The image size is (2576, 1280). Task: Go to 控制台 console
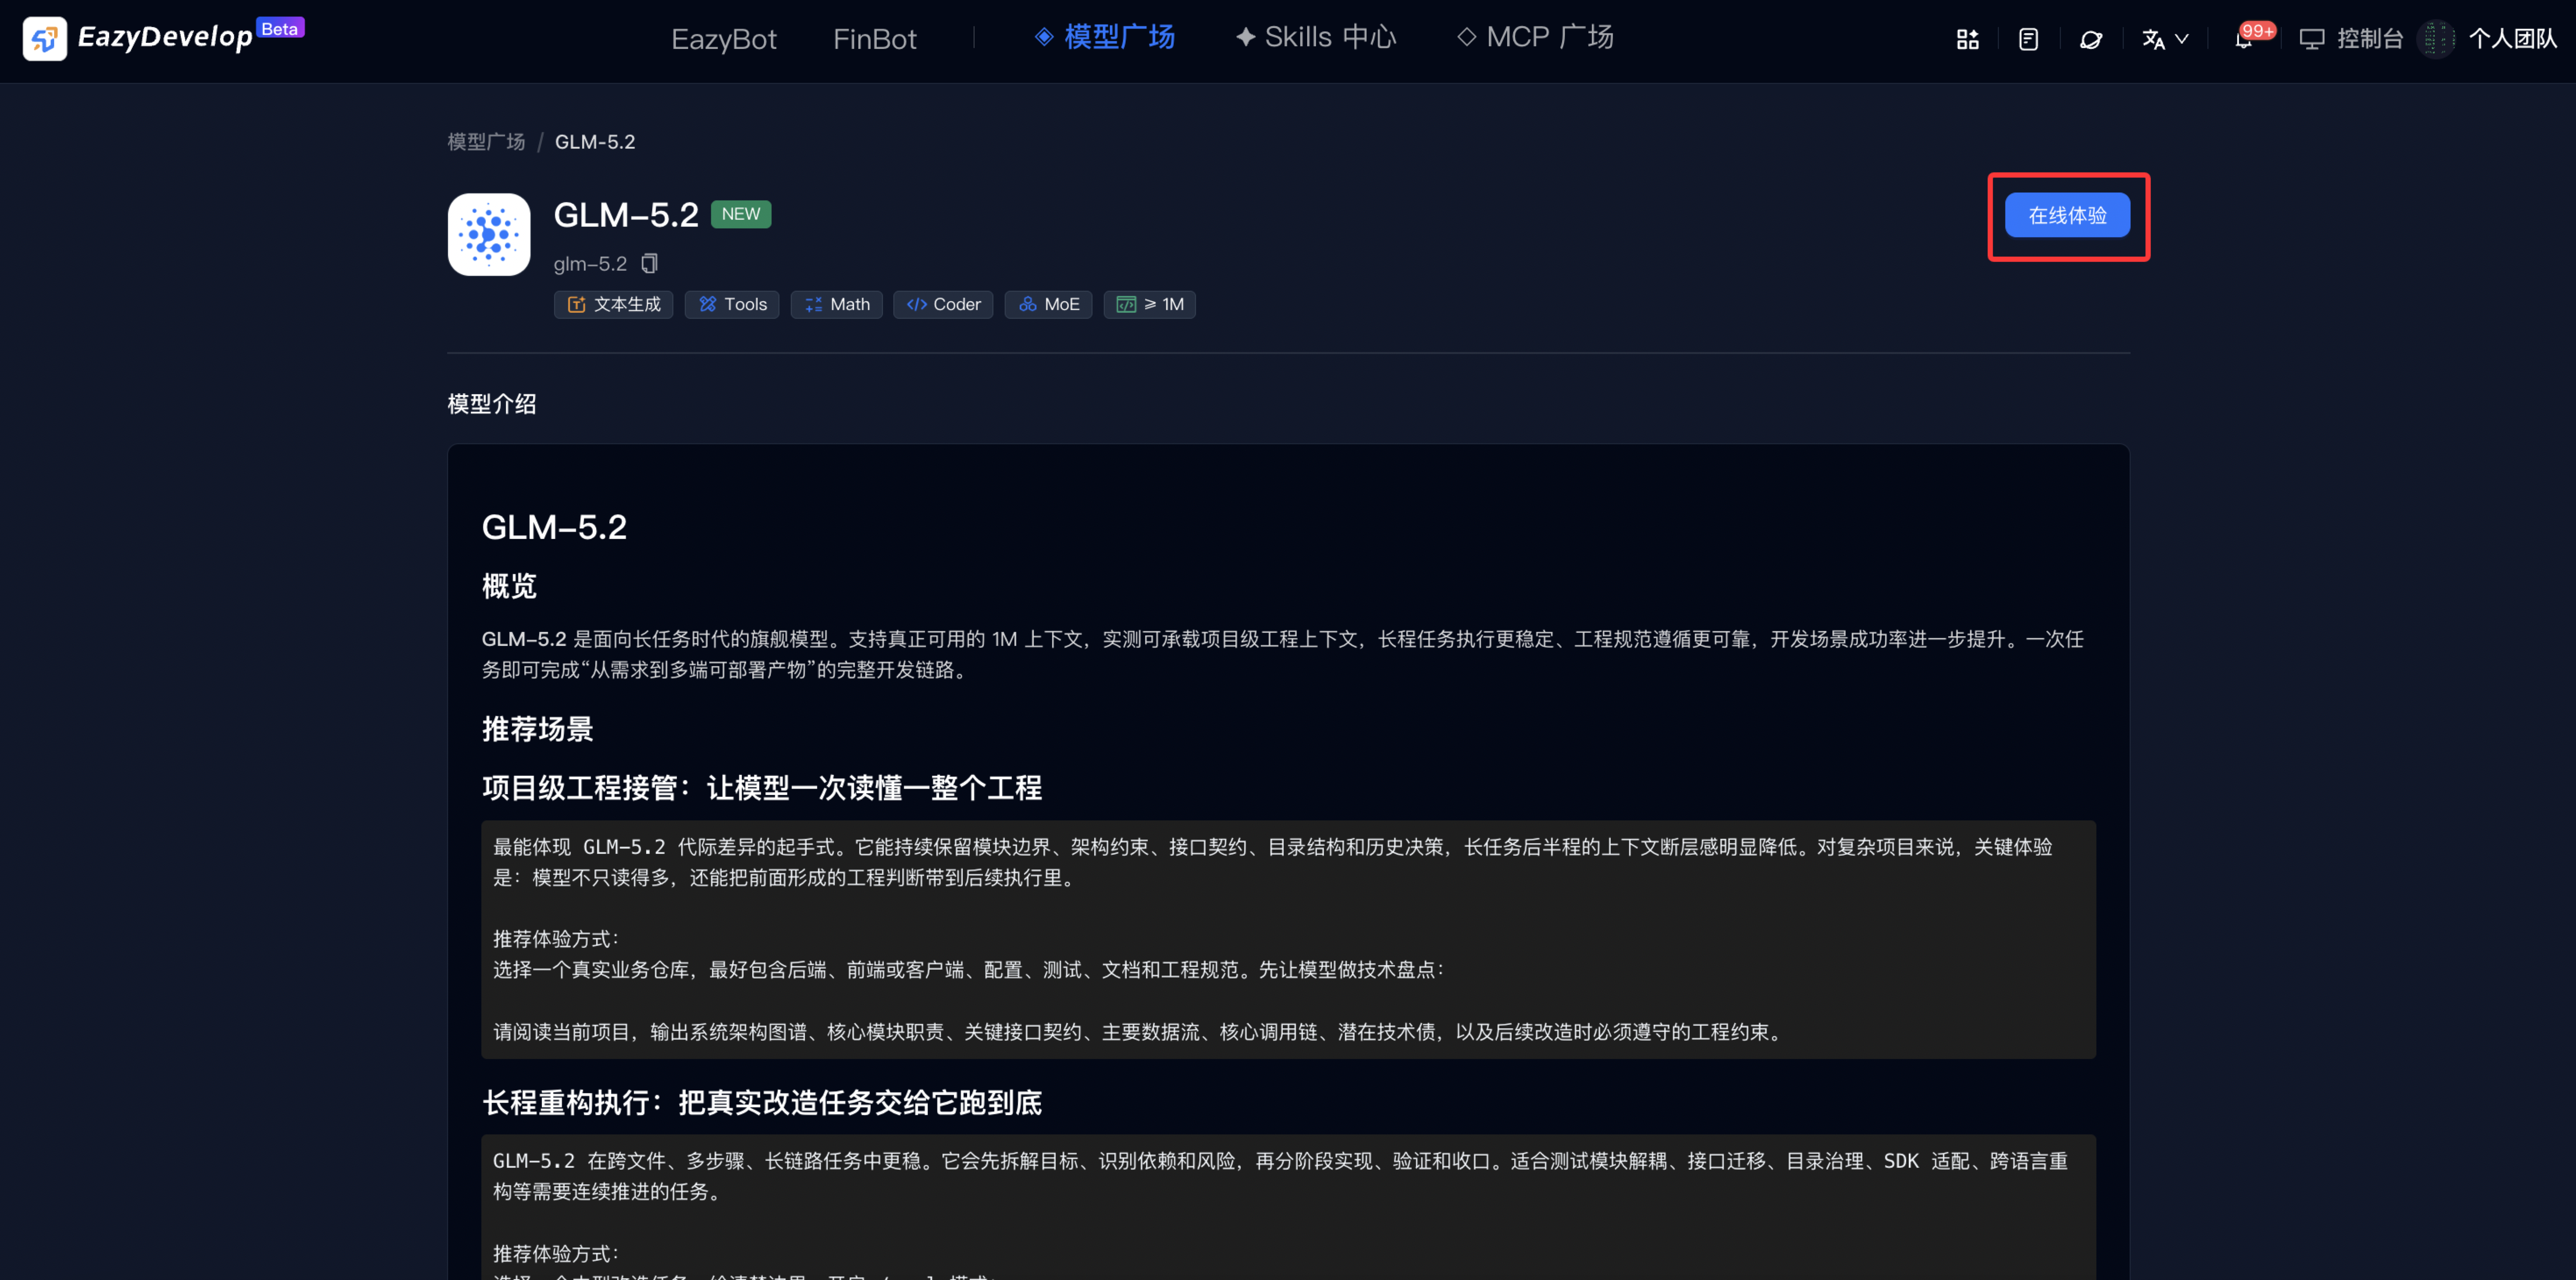pos(2351,39)
